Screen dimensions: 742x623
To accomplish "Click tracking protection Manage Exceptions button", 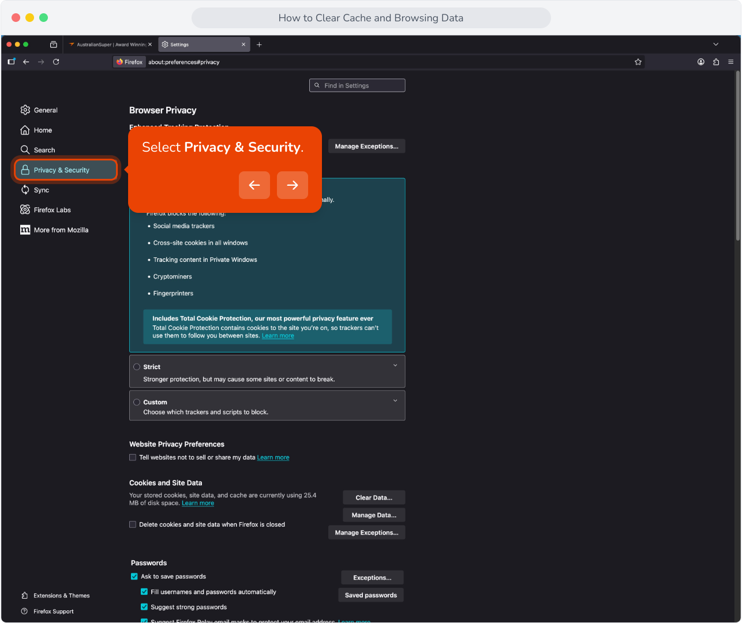I will [367, 147].
